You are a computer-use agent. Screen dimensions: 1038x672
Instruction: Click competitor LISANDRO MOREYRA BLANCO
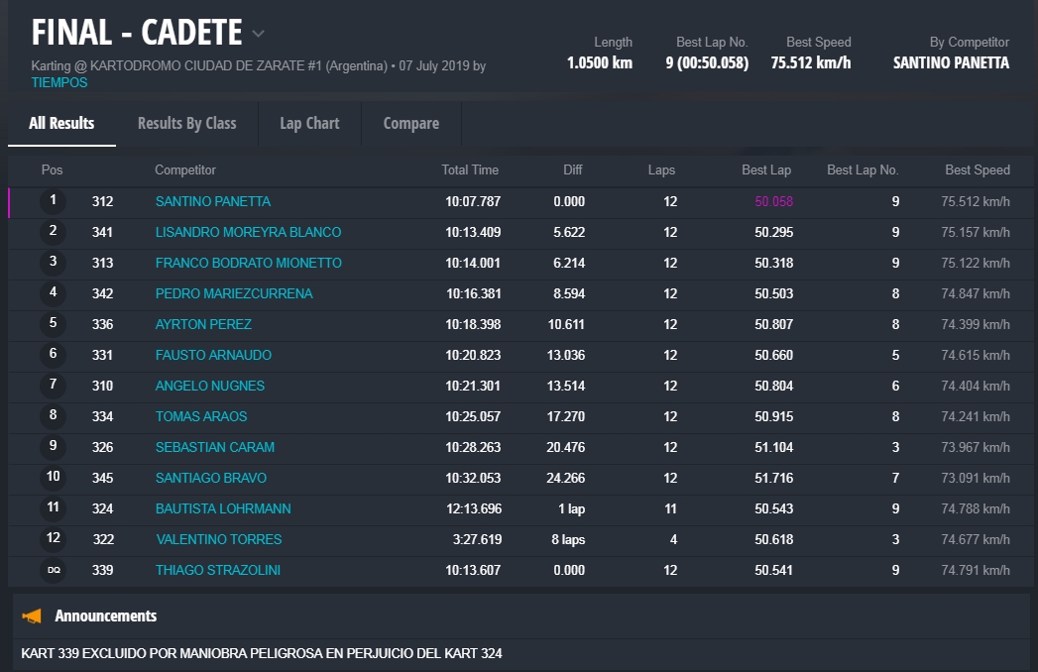(248, 232)
